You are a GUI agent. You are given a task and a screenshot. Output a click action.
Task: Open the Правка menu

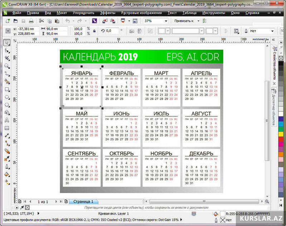click(x=33, y=13)
